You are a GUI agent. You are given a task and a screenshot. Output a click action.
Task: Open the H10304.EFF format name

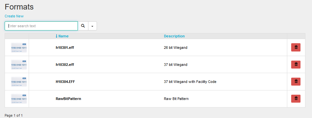pyautogui.click(x=65, y=82)
